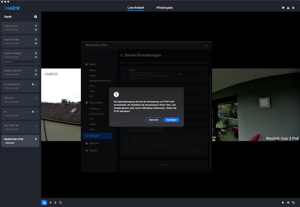Viewport: 300px width, 207px height.
Task: Mute audio with the speaker icon
Action: 283,203
